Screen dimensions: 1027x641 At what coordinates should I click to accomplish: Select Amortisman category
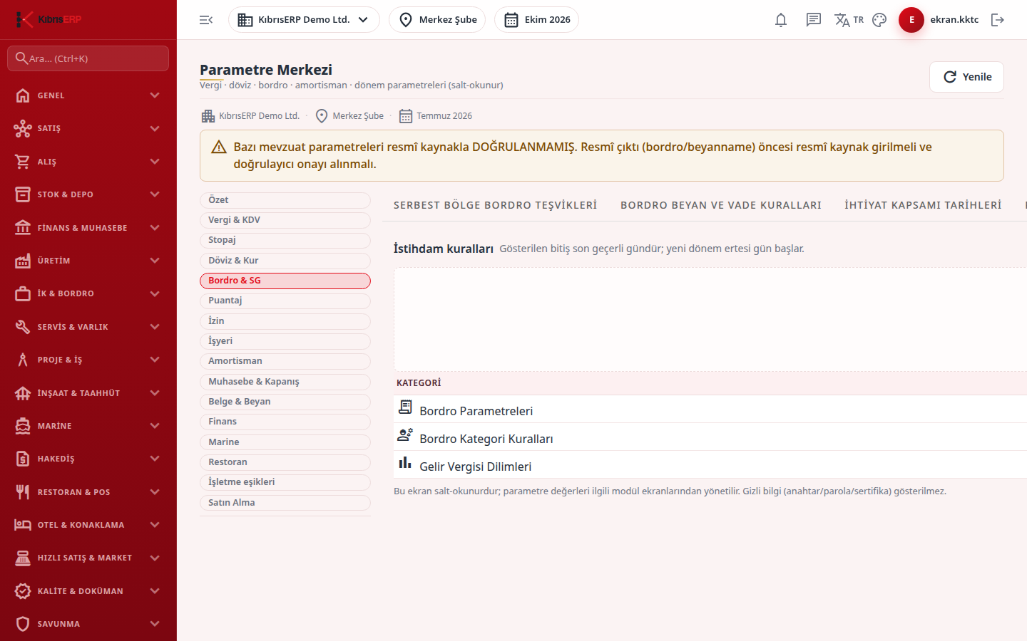click(285, 361)
